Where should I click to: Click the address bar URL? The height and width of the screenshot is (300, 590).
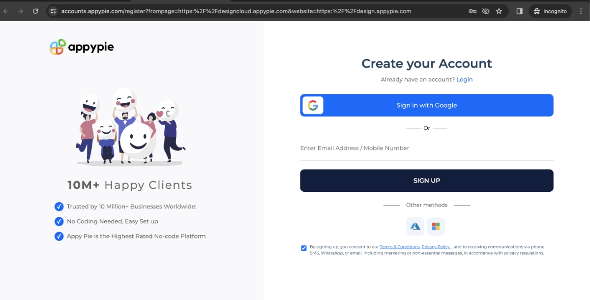tap(236, 11)
